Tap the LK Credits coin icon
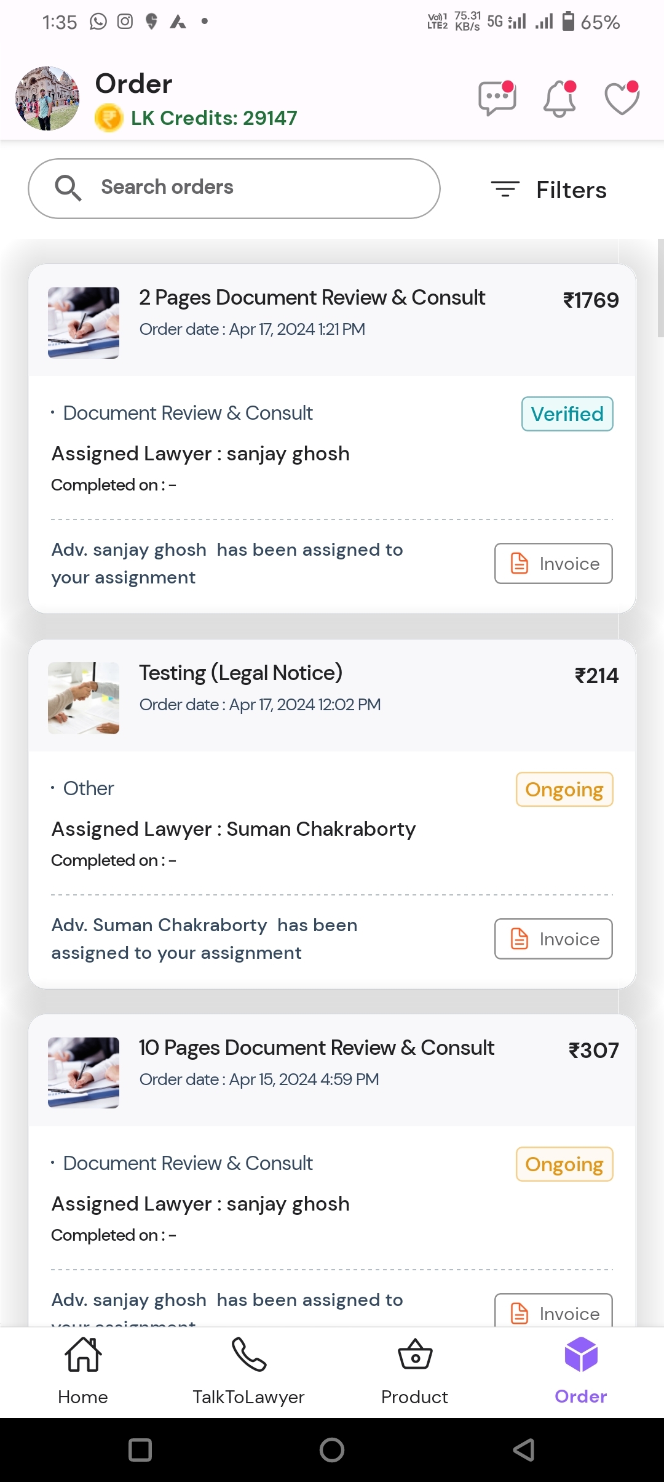The image size is (664, 1482). click(109, 118)
